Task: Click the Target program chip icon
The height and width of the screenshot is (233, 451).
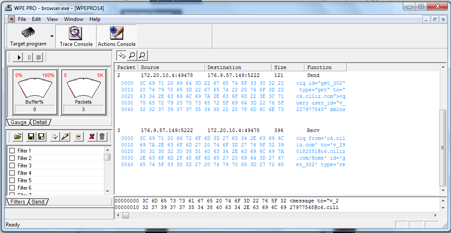Action: coord(28,33)
